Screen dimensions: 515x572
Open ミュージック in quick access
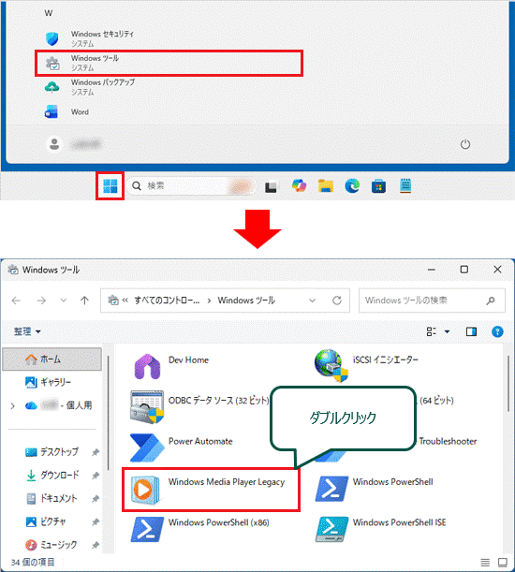[x=51, y=545]
